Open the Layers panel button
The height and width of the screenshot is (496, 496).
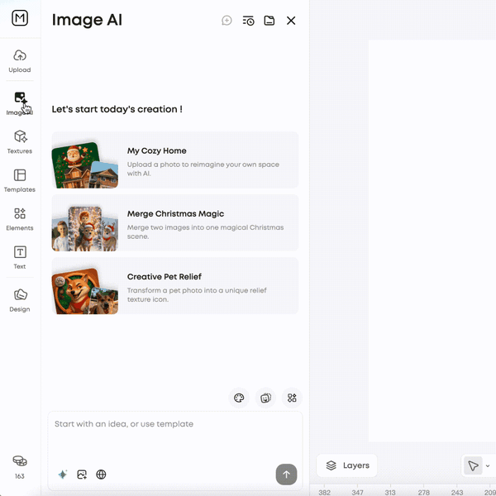346,465
